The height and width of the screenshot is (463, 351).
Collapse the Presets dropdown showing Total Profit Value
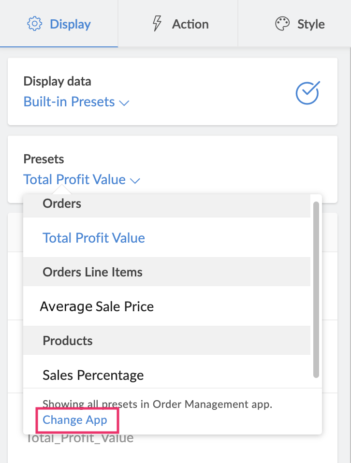coord(74,180)
